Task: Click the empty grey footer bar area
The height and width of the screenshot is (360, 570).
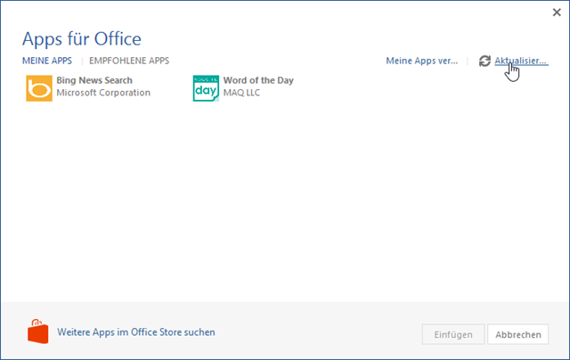Action: (x=321, y=332)
